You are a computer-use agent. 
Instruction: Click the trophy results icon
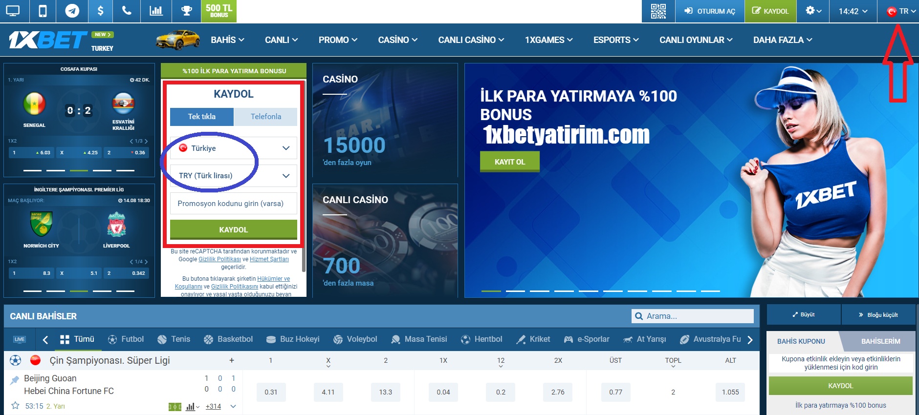pyautogui.click(x=186, y=11)
